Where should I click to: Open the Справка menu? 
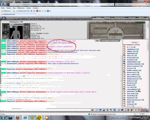(35, 8)
